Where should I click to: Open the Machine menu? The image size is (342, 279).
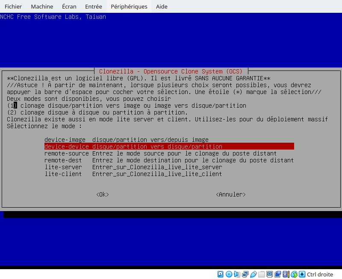(42, 6)
